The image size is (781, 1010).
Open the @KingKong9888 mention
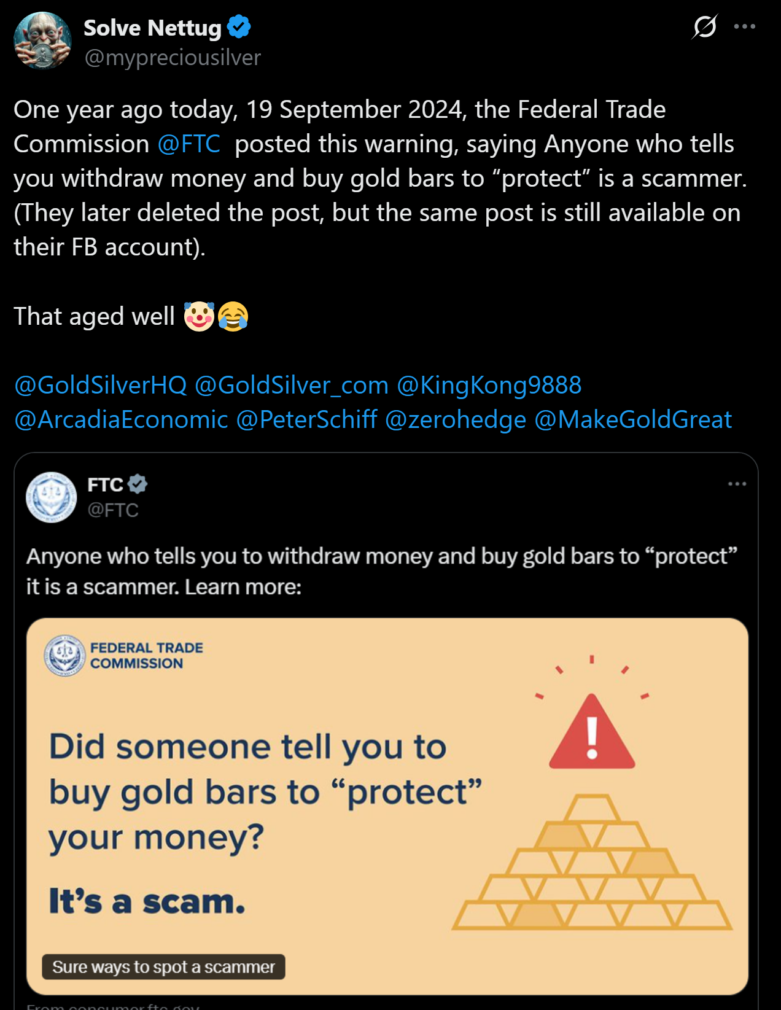coord(489,386)
